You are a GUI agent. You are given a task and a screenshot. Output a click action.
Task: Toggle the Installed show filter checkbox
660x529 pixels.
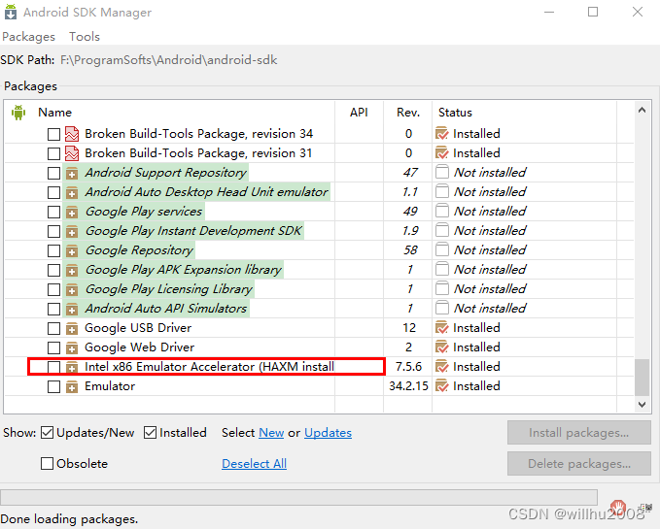(151, 432)
